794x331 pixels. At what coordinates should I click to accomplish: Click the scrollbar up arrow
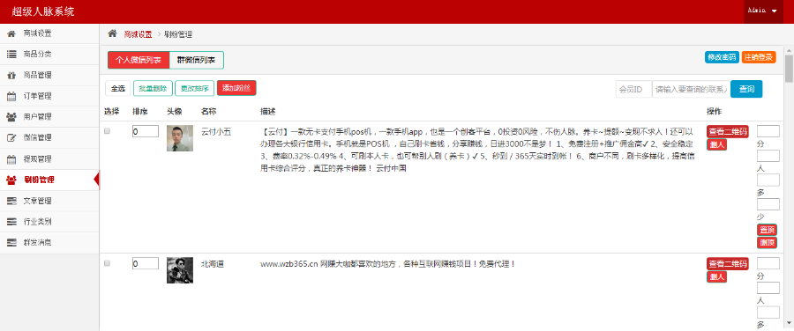789,50
